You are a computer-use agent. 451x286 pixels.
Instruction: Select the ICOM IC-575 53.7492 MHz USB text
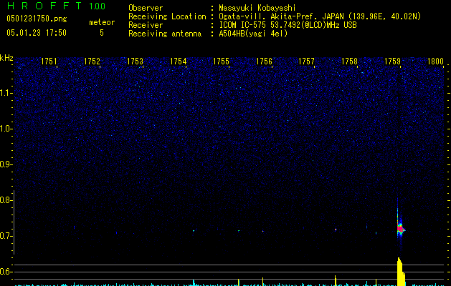coord(288,25)
